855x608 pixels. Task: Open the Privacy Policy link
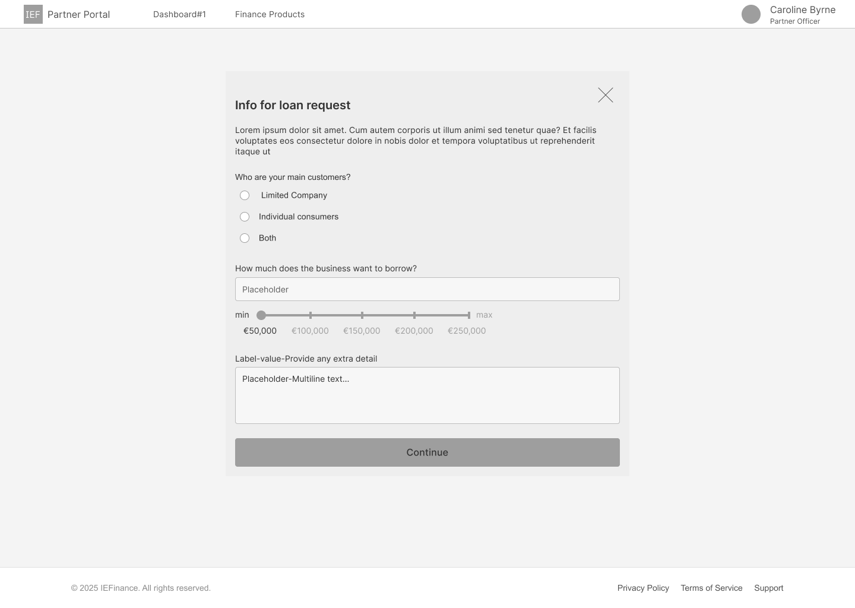pos(643,588)
